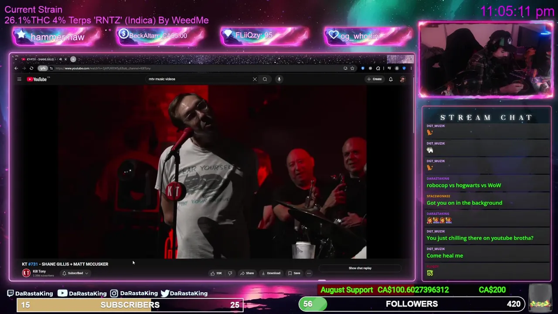Clear the YouTube search box text

click(255, 79)
